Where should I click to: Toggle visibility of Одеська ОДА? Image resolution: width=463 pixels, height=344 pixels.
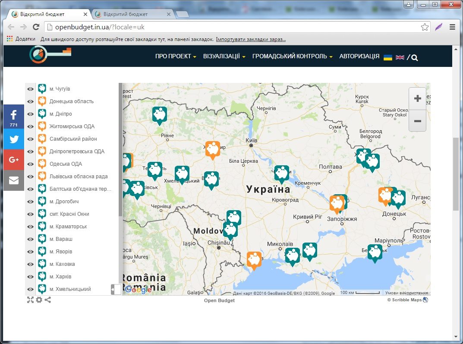(30, 164)
